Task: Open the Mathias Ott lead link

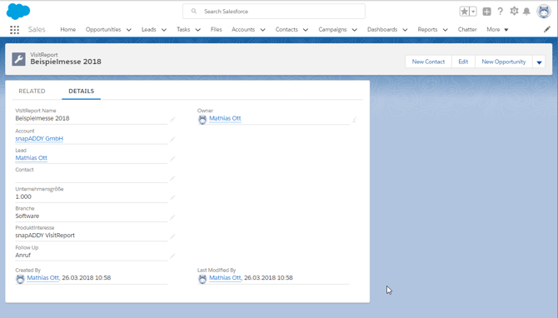Action: click(x=32, y=158)
